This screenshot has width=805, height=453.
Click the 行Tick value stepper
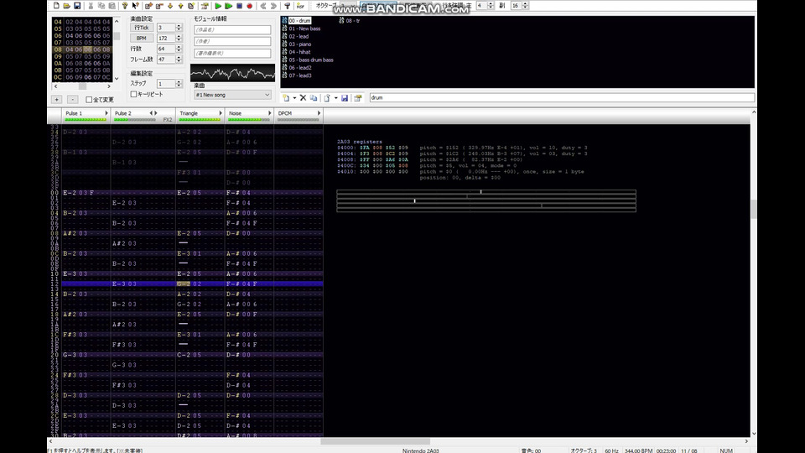coord(179,27)
